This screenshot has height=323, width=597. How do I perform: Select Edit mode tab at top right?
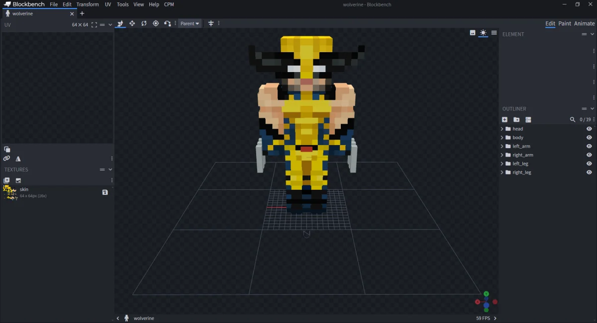tap(550, 23)
